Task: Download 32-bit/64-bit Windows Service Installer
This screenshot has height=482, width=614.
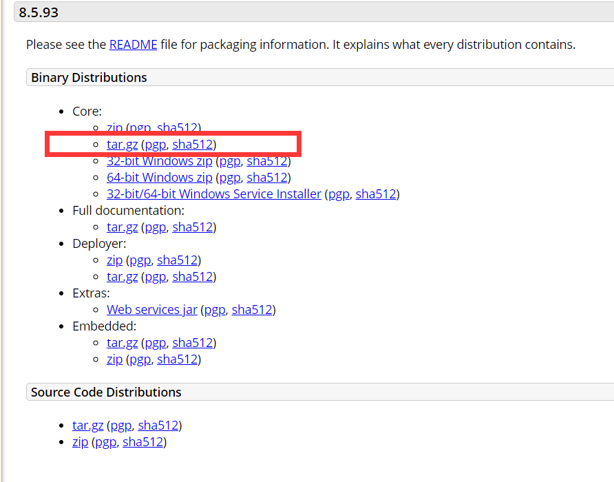Action: point(214,194)
